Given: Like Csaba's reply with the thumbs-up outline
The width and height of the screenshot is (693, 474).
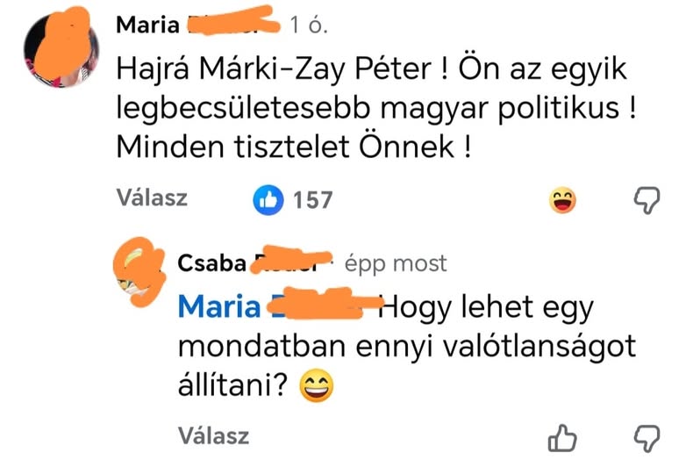Looking at the screenshot, I should coord(561,437).
